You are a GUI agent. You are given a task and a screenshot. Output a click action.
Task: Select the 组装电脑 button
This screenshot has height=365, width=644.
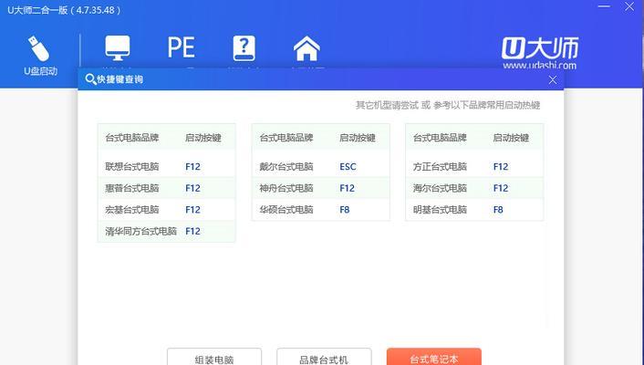(x=214, y=357)
